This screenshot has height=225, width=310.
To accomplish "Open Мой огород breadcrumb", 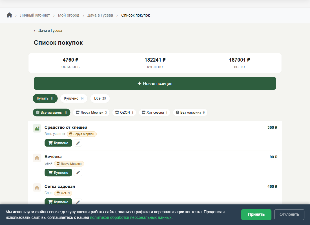I will tap(68, 15).
